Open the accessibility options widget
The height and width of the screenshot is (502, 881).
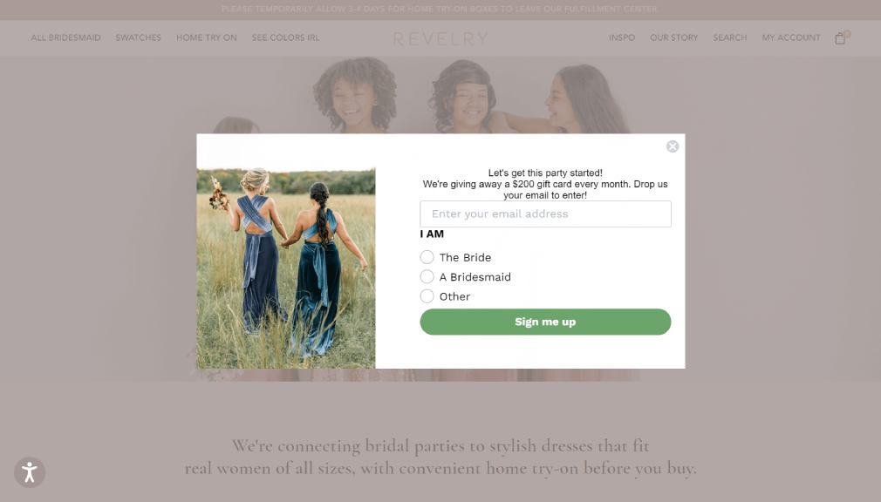click(30, 472)
